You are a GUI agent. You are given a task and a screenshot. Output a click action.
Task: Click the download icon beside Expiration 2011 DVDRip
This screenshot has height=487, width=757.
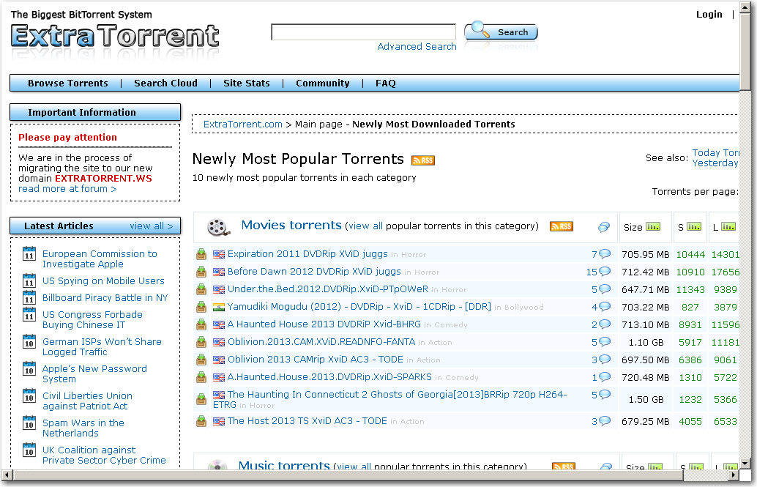201,254
